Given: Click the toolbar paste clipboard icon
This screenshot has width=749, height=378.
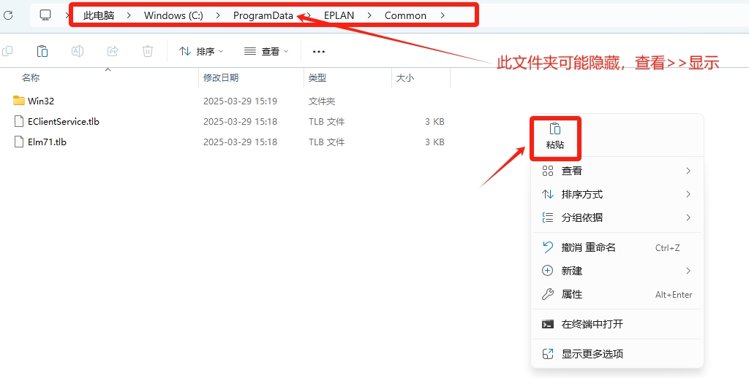Looking at the screenshot, I should (42, 51).
